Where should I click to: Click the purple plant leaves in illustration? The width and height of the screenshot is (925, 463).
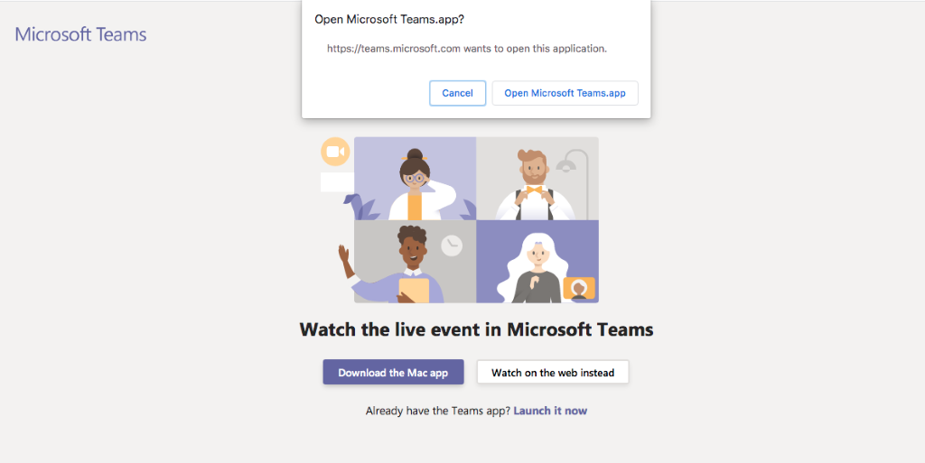coord(362,208)
